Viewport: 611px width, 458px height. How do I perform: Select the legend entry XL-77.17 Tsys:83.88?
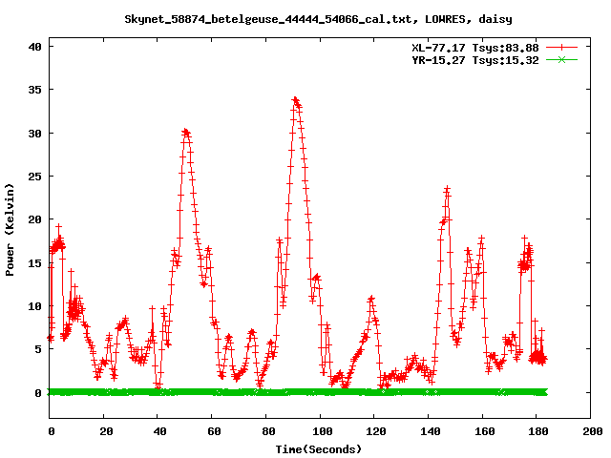(x=475, y=48)
